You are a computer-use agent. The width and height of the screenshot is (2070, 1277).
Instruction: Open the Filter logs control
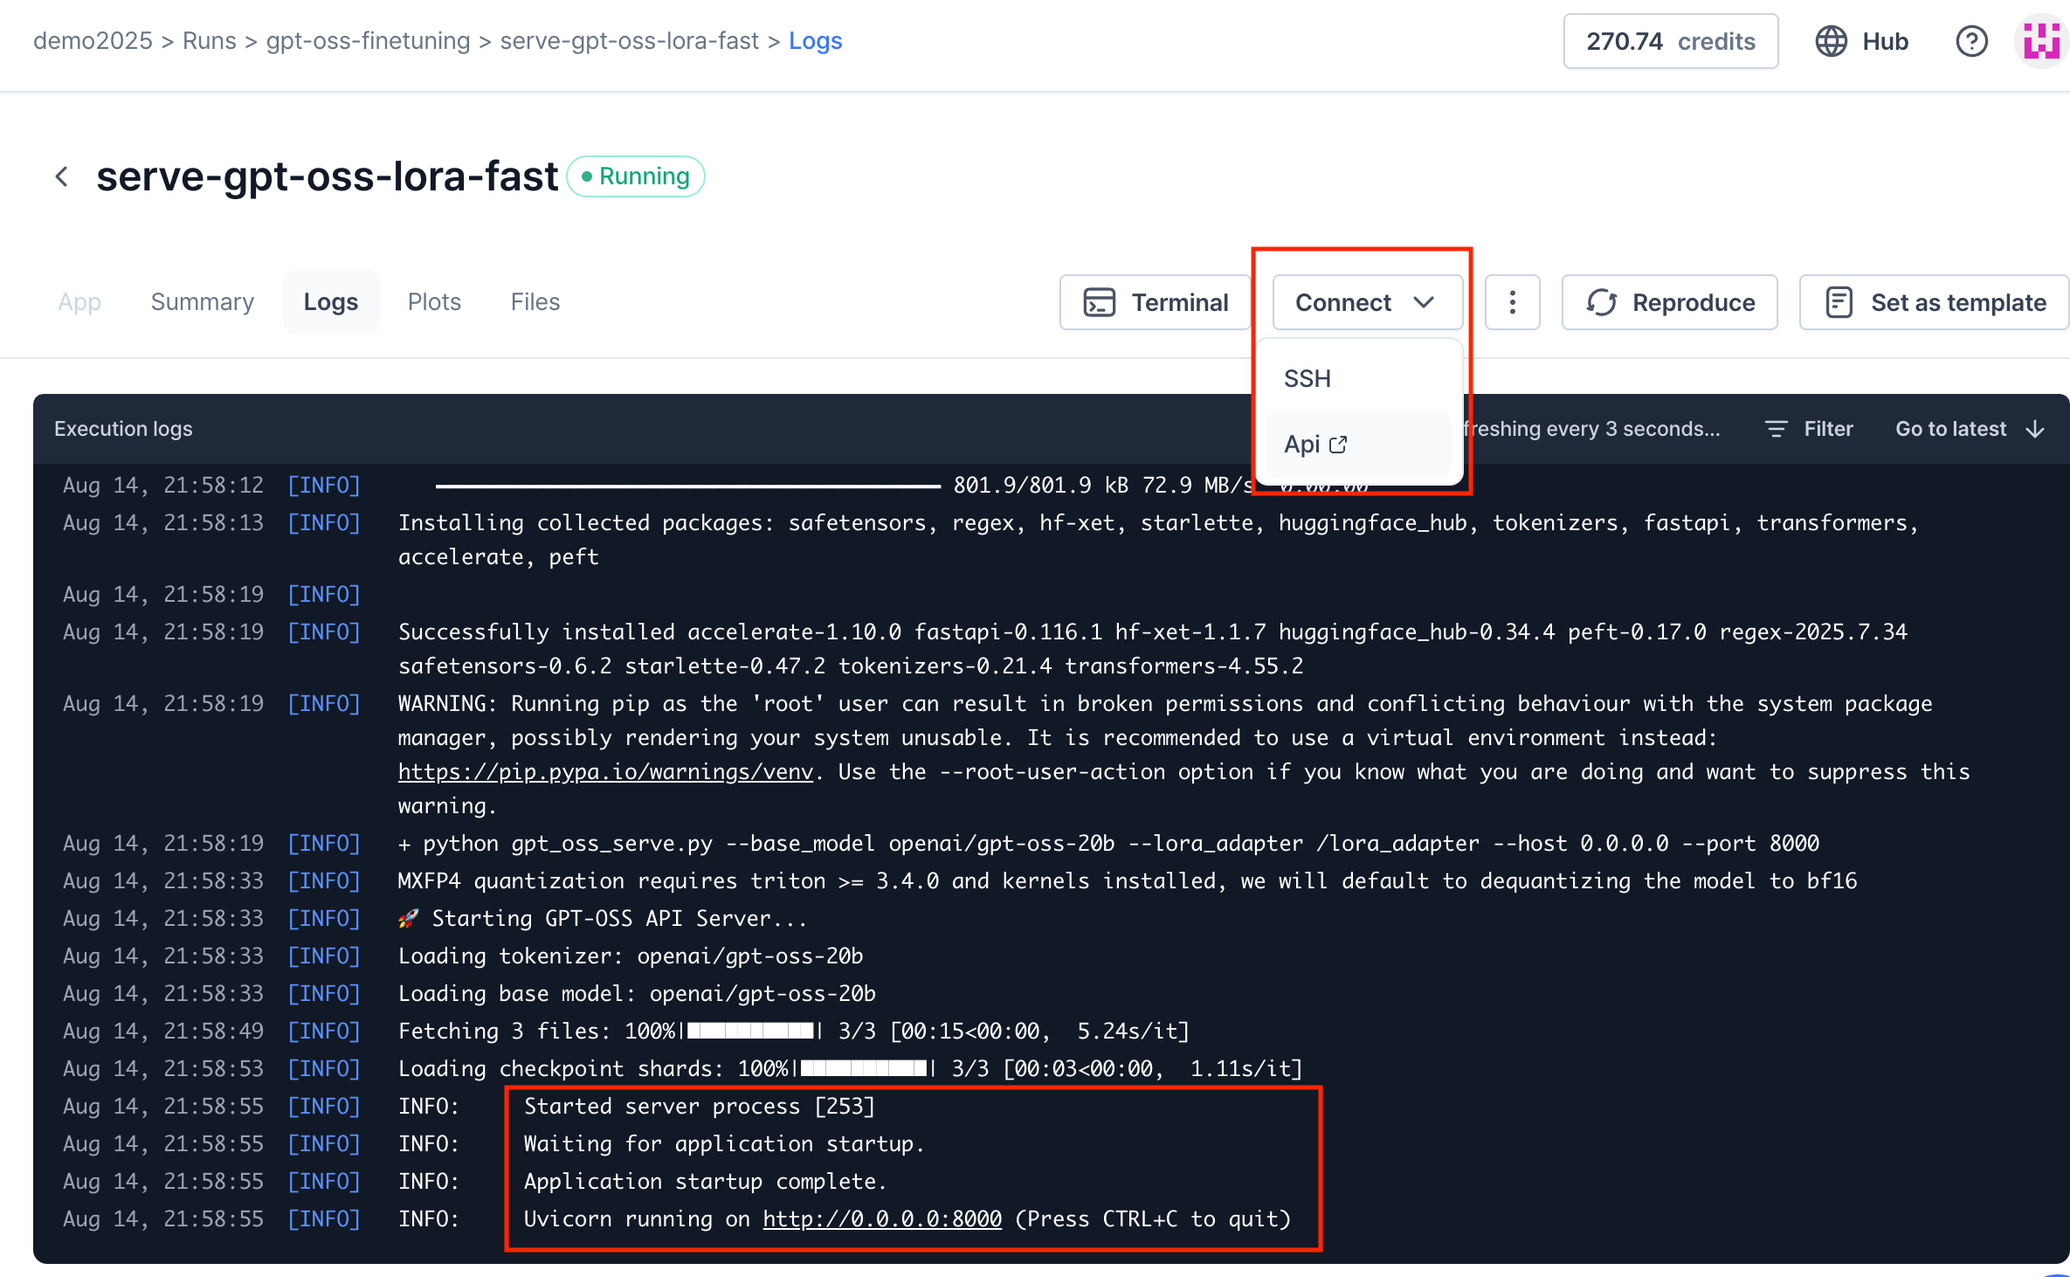coord(1809,429)
